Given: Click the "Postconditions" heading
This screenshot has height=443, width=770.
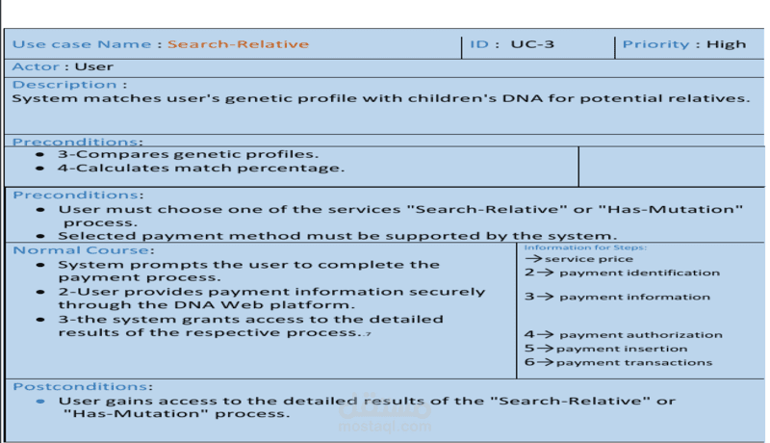Looking at the screenshot, I should (83, 386).
